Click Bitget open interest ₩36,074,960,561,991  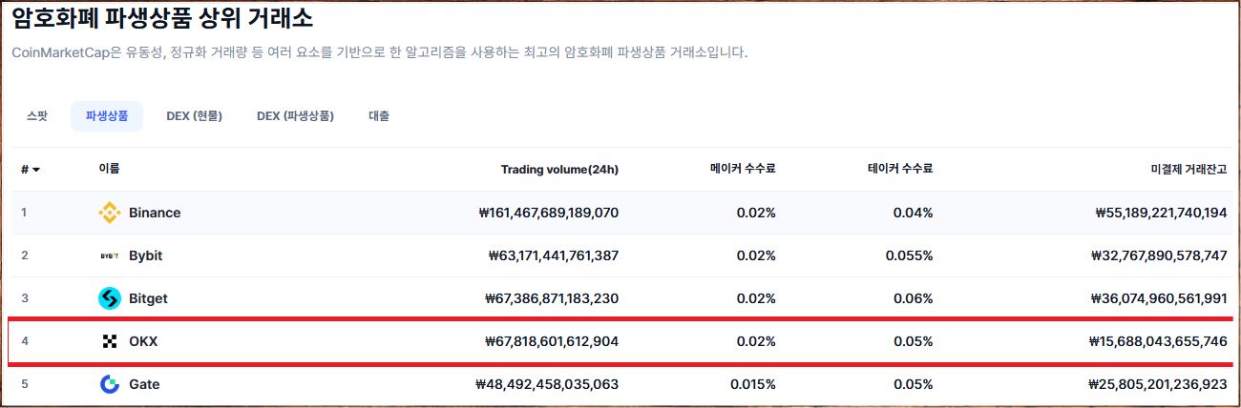(1159, 298)
